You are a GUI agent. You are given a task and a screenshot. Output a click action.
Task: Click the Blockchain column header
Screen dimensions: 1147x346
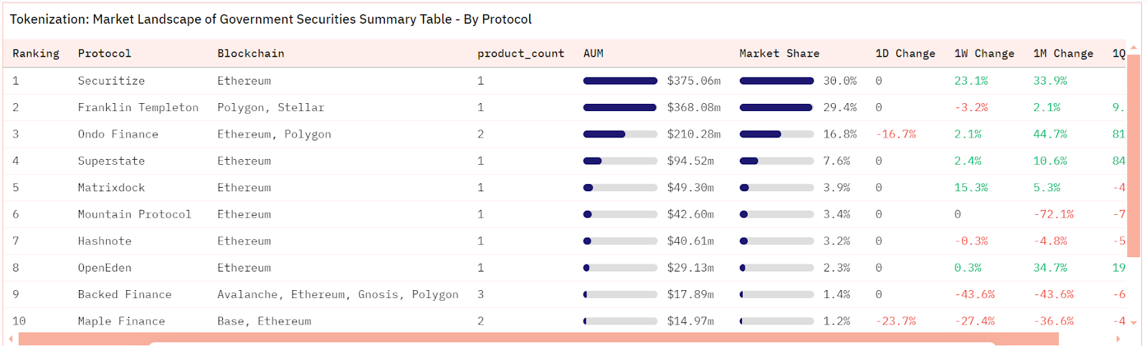point(251,54)
